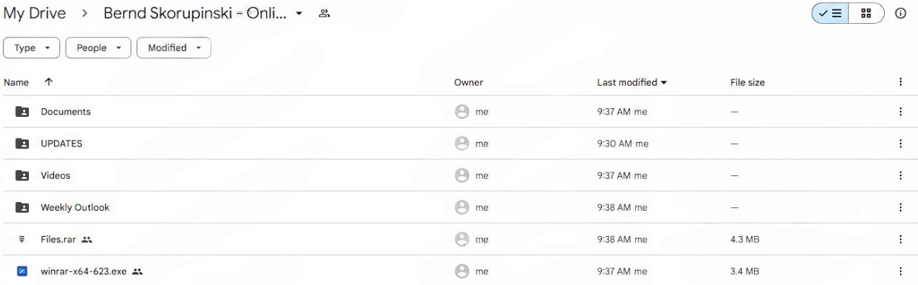Screen dimensions: 918x285
Task: Select the list layout view
Action: click(831, 13)
